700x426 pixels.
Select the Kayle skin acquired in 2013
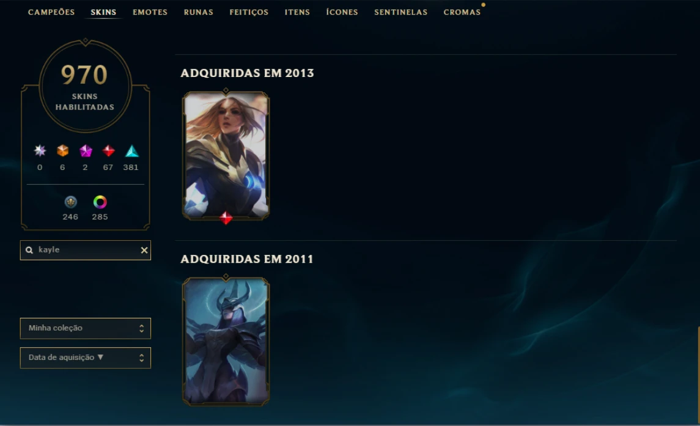[x=226, y=155]
